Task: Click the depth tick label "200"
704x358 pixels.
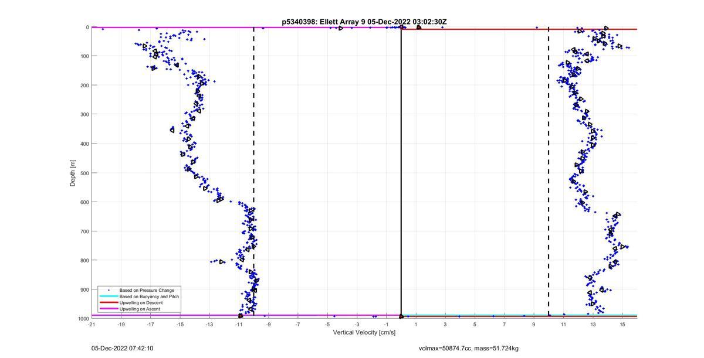Action: [x=84, y=85]
